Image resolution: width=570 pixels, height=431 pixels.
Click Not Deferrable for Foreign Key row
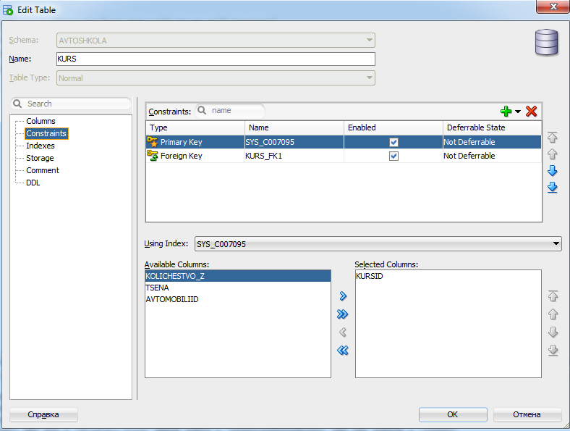(492, 156)
